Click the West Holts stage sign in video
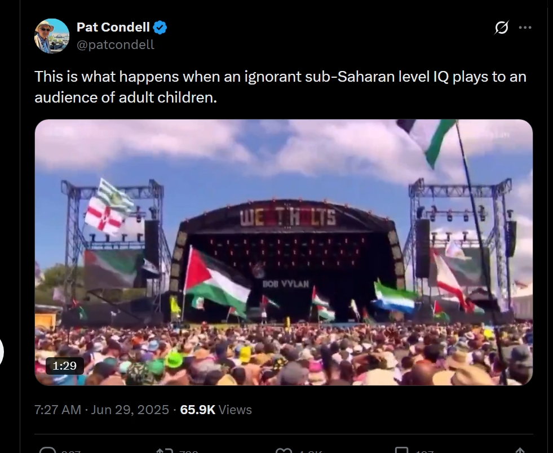The height and width of the screenshot is (453, 553). [x=288, y=217]
